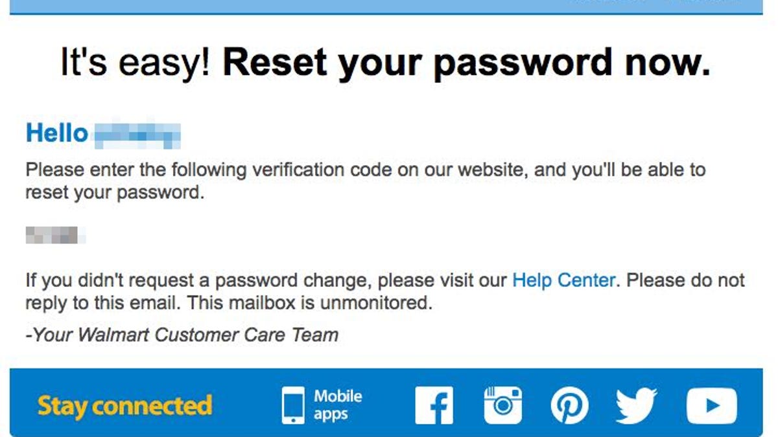This screenshot has height=437, width=778.
Task: Open the YouTube play icon
Action: coord(711,406)
